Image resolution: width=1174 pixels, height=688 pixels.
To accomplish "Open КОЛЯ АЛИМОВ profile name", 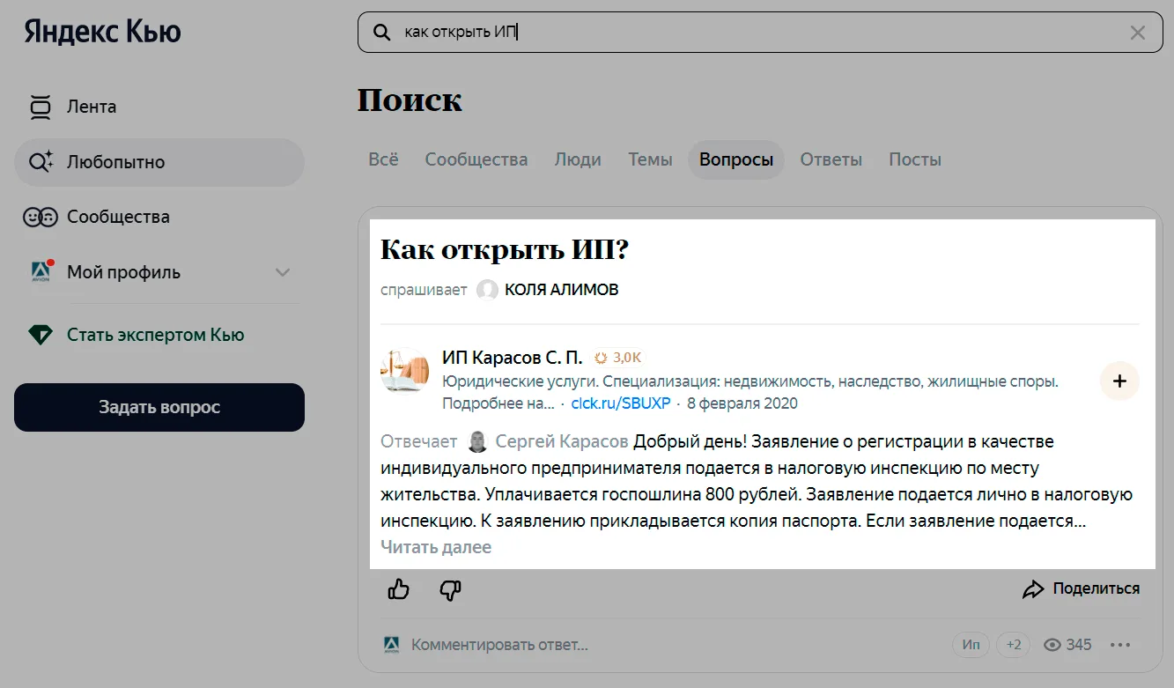I will 562,290.
